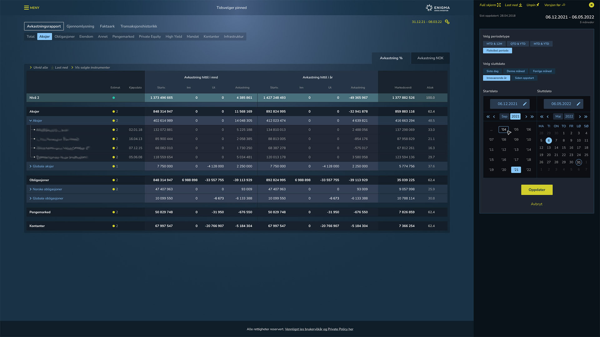The height and width of the screenshot is (337, 600).
Task: Collapse the Aksjer sub-group row
Action: 31,121
